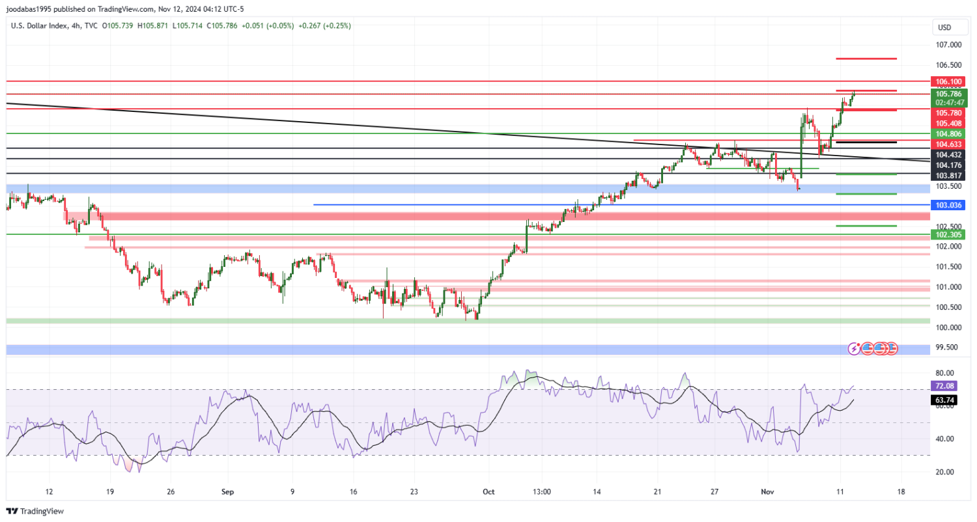Click the 20.00 RSI axis value
This screenshot has height=522, width=977.
tap(945, 472)
